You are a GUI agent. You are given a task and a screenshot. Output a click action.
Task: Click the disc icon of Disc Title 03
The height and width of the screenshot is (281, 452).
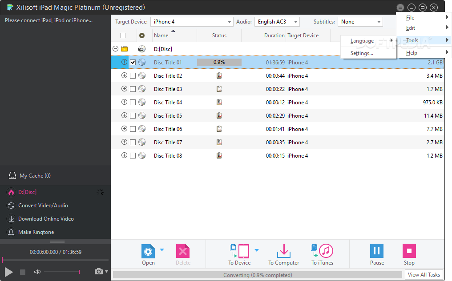pyautogui.click(x=142, y=89)
